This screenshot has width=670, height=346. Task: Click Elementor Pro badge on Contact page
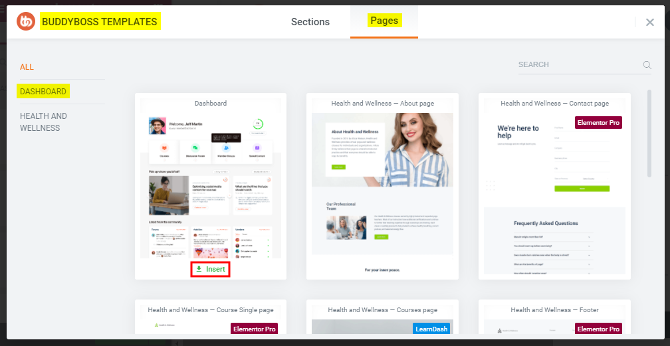[598, 123]
